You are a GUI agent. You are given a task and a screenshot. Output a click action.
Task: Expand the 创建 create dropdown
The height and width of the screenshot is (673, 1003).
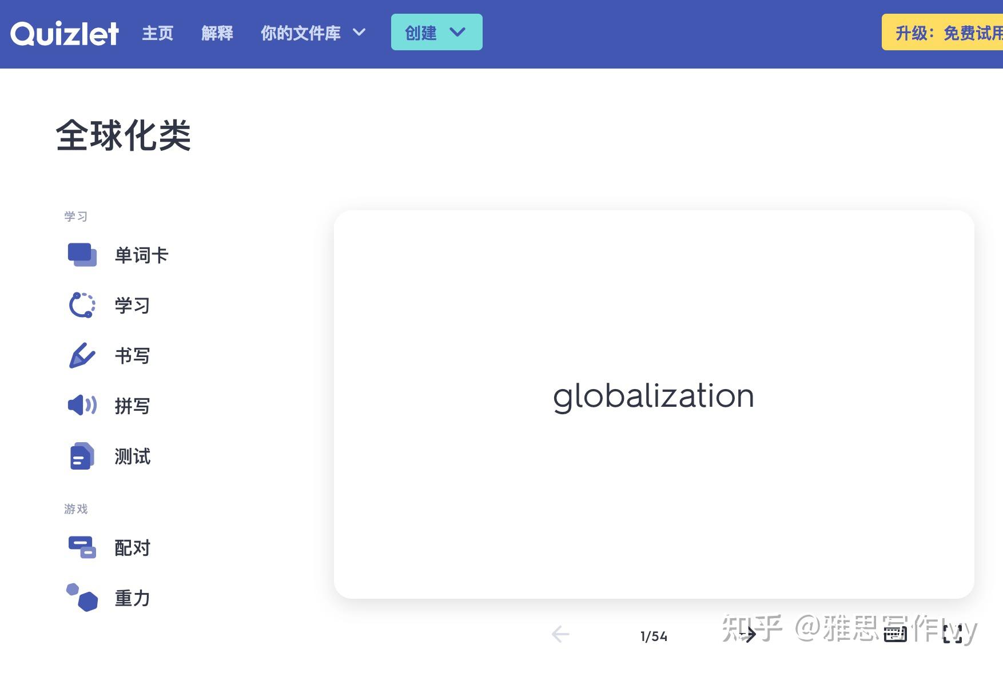point(436,32)
